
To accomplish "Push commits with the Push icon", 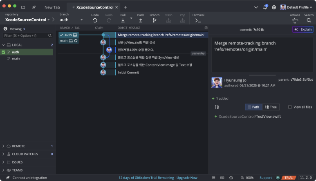I will [141, 20].
